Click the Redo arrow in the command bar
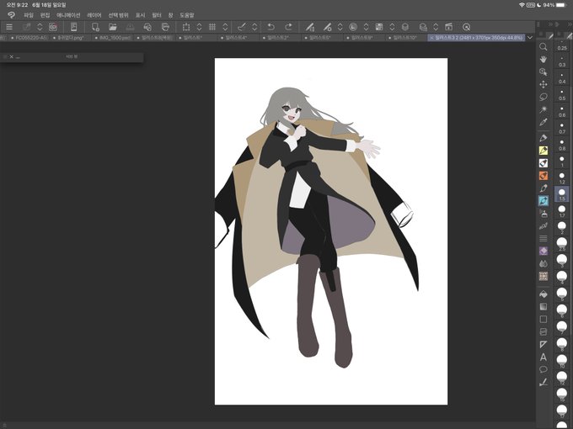 tap(288, 27)
